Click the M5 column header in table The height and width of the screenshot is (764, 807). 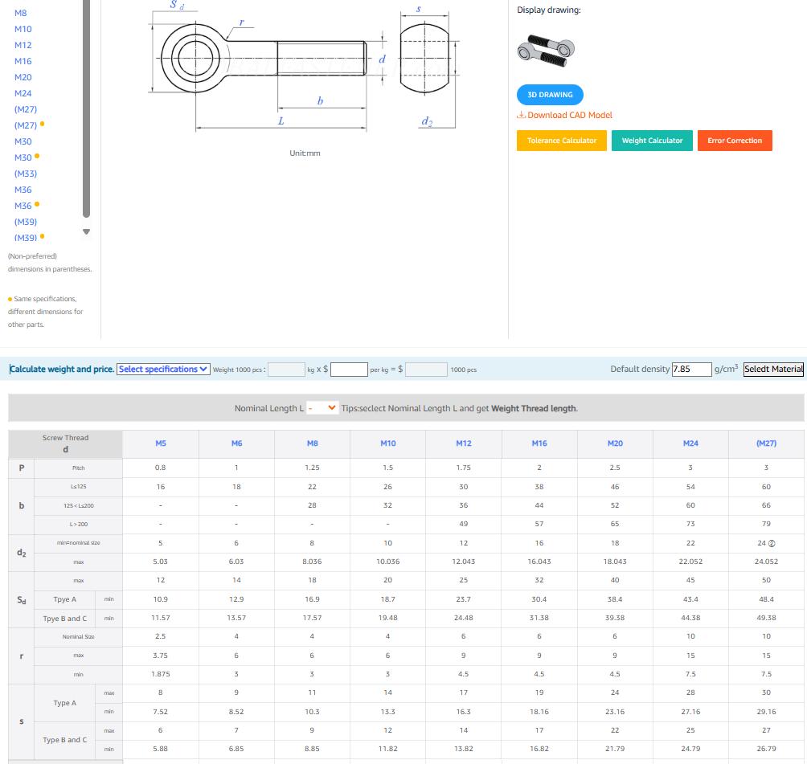click(161, 443)
